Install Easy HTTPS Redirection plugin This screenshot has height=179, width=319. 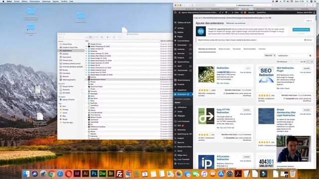point(247,110)
